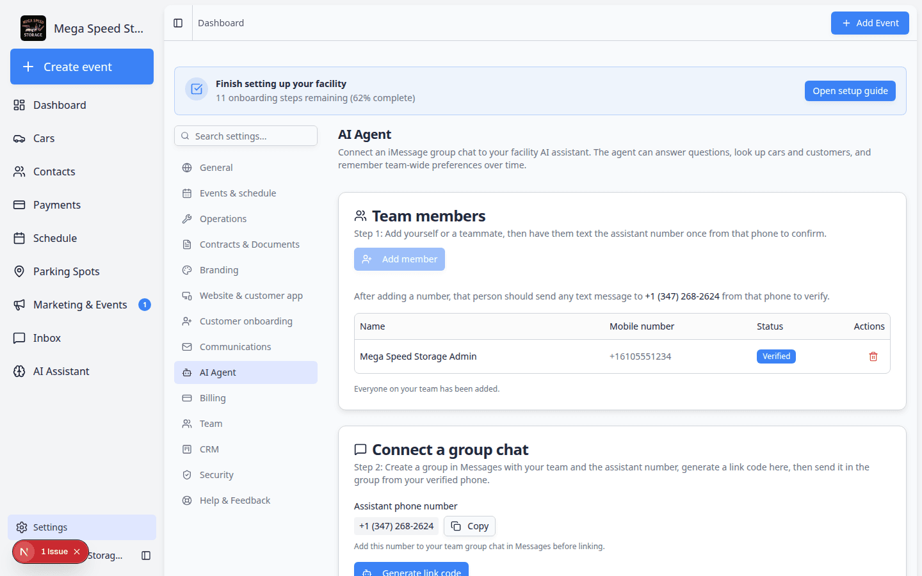Open the Contacts page
922x576 pixels.
[82, 172]
